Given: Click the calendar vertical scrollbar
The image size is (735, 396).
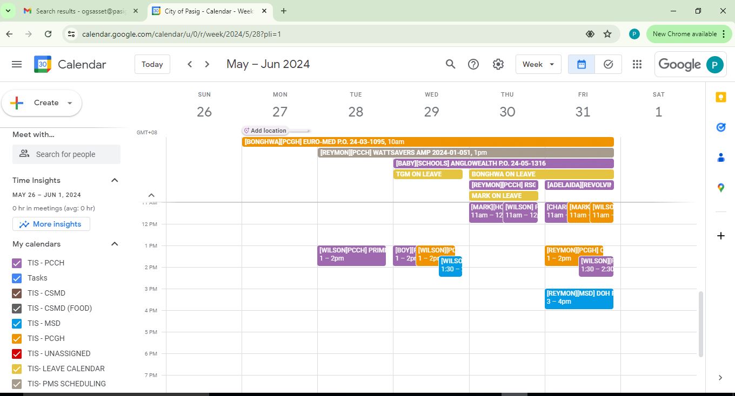Looking at the screenshot, I should pyautogui.click(x=701, y=324).
